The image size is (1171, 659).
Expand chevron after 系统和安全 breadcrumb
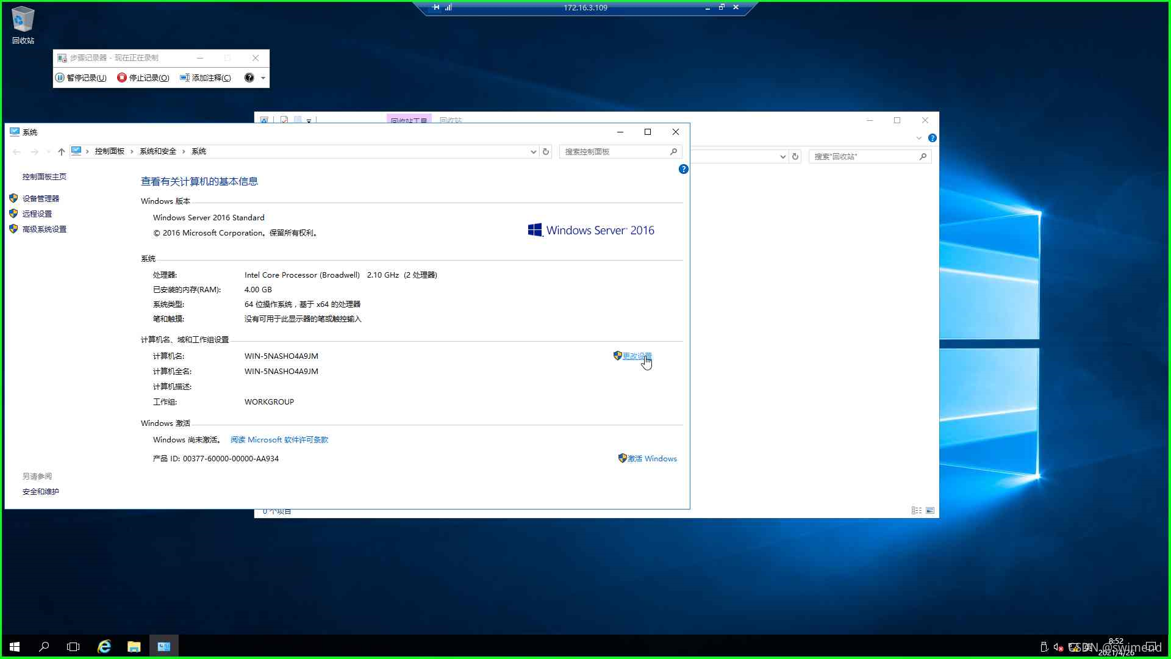[x=184, y=151]
